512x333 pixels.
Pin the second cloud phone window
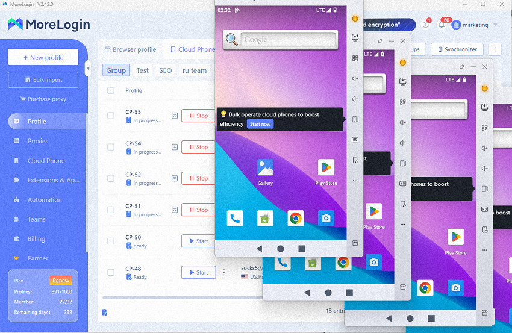[x=379, y=41]
